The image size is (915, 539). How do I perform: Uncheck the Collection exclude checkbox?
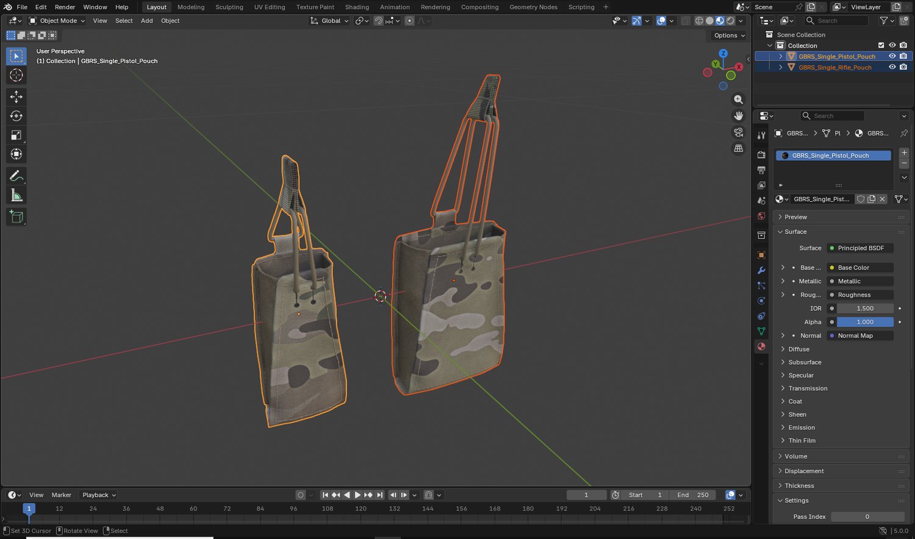tap(881, 45)
